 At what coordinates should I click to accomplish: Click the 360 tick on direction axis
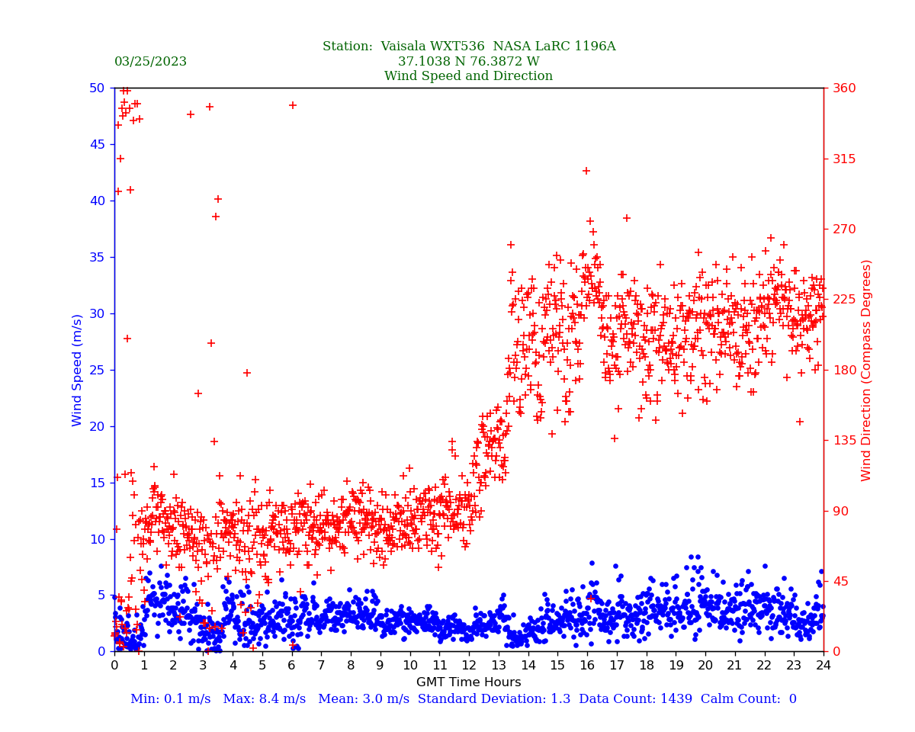(x=843, y=88)
